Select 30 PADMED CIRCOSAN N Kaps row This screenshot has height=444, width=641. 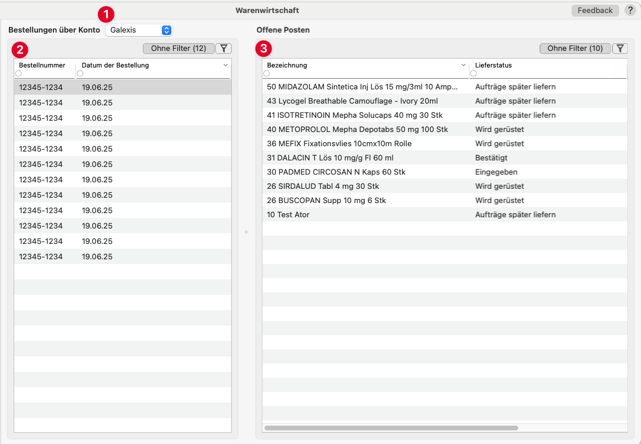(x=445, y=172)
